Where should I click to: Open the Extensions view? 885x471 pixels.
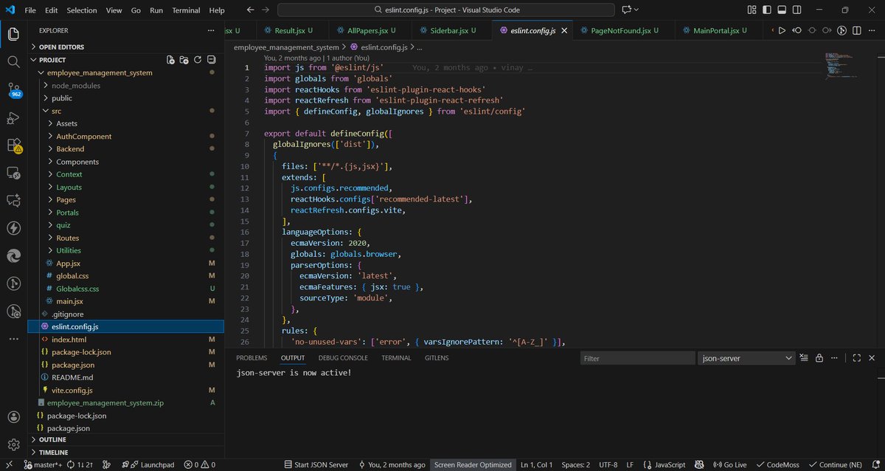pos(13,146)
